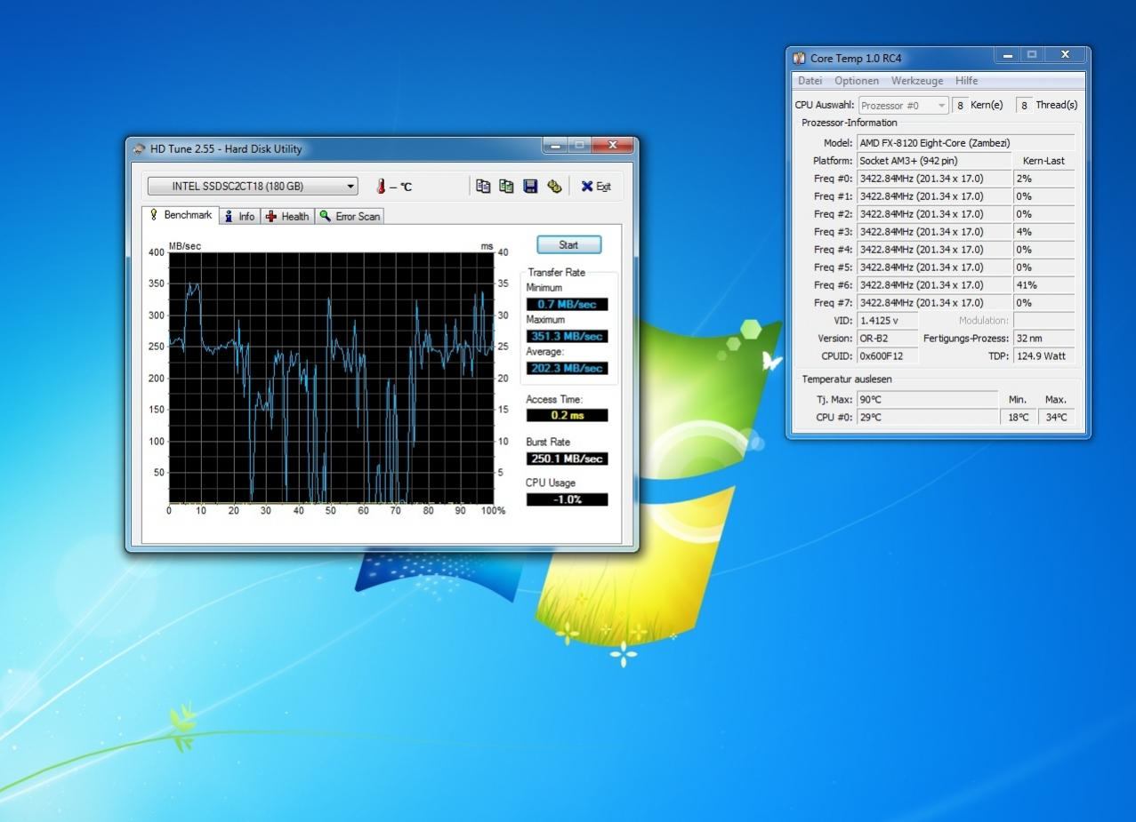Click the thermometer temperature icon in HD Tune
1136x822 pixels.
tap(381, 187)
